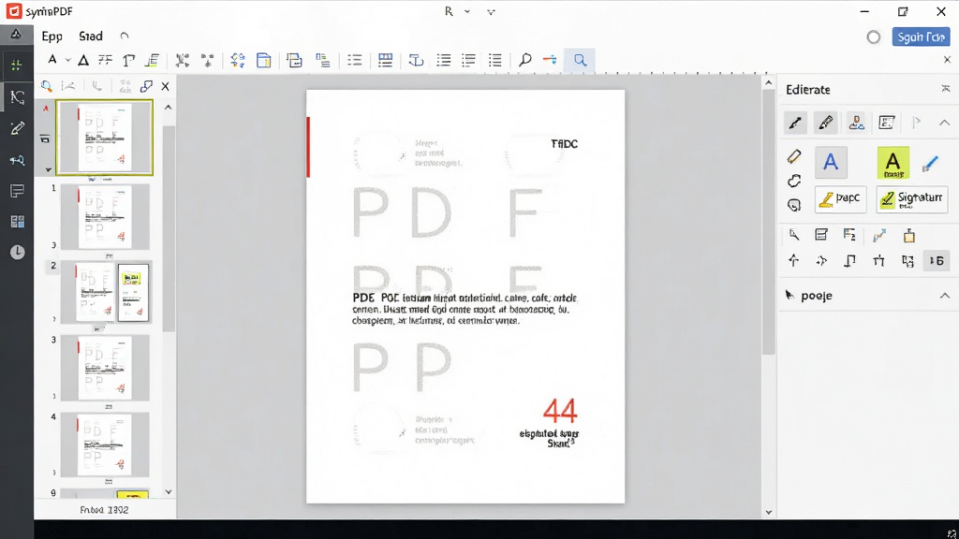Click the page layout icon in toolbar
Viewport: 959px width, 539px height.
[x=263, y=60]
